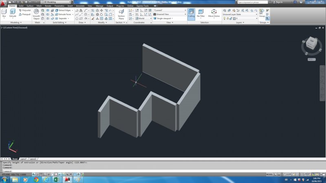Viewport: 326px width, 183px height.
Task: Click the viewport Custom View label
Action: (x=11, y=28)
